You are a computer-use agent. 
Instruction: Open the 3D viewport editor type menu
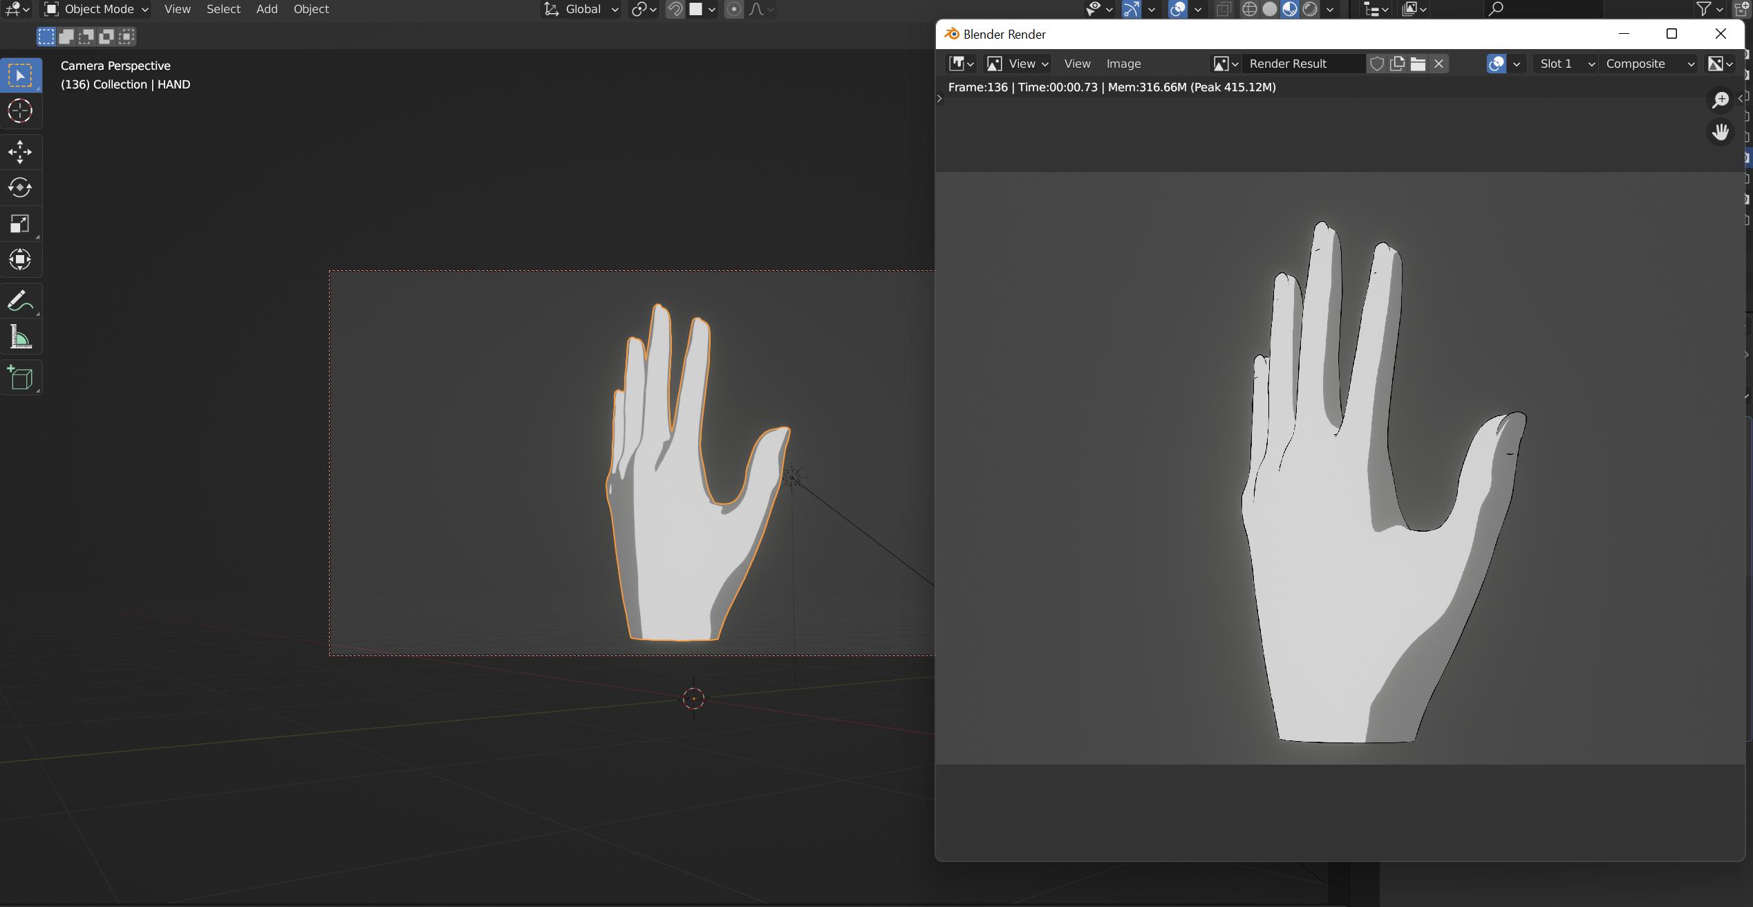pos(17,9)
